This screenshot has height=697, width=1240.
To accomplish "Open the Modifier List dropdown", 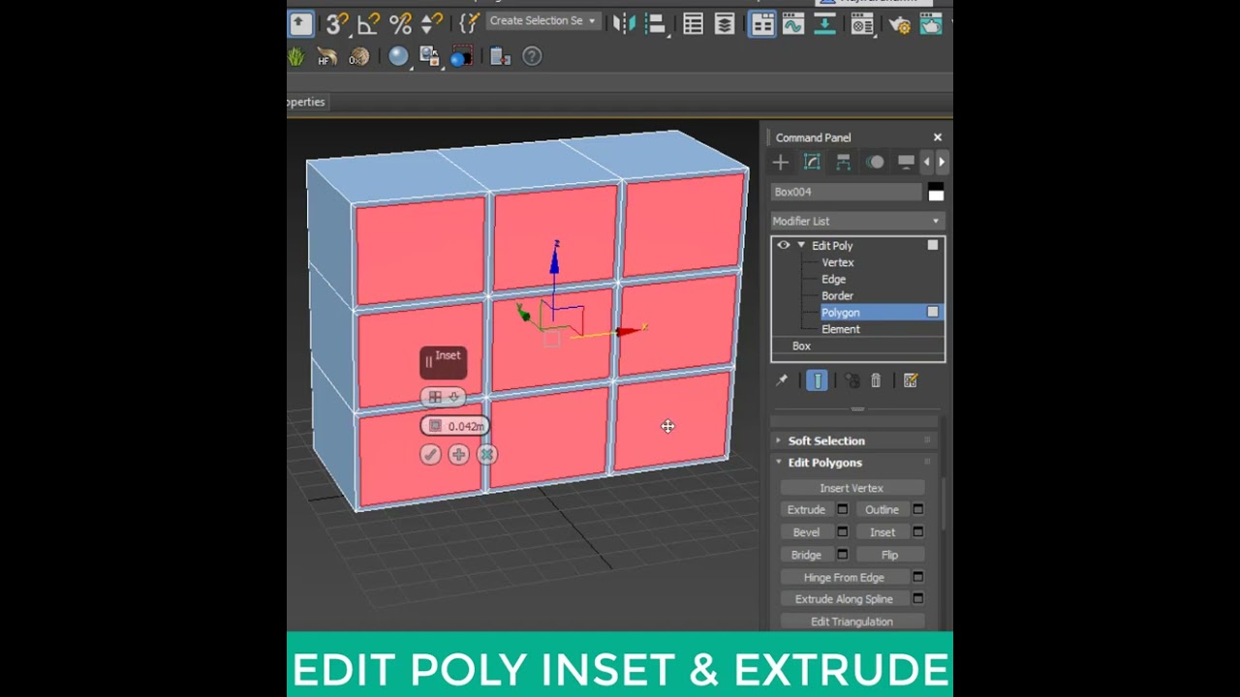I will (x=856, y=222).
